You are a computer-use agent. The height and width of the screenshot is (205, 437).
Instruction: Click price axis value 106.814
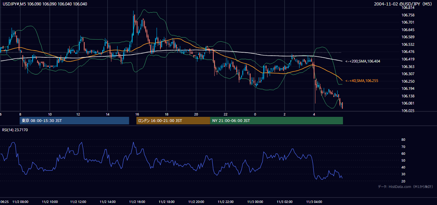pos(408,8)
